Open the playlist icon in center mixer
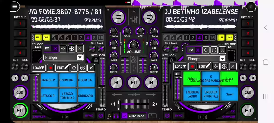The image size is (274, 123). [x=118, y=17]
